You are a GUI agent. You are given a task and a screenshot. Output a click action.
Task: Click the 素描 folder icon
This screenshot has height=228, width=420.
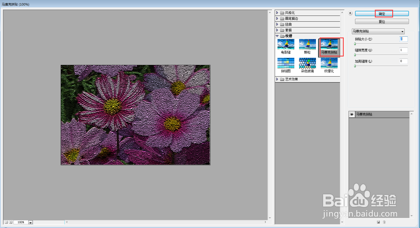tap(282, 30)
